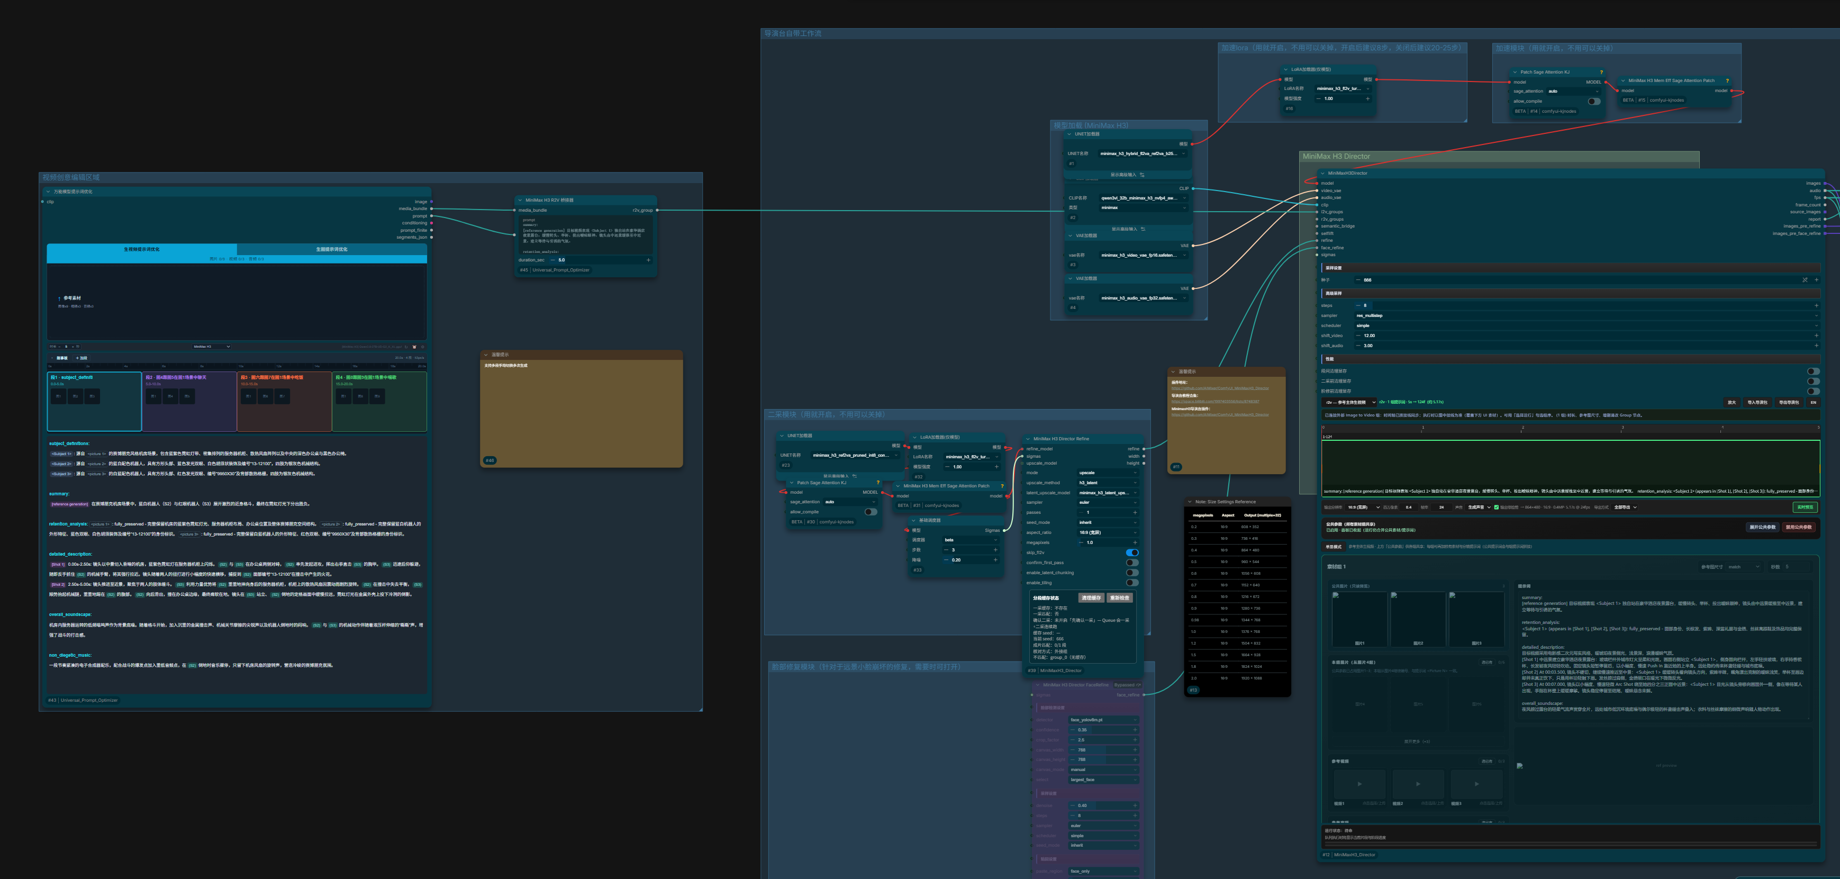Screen dimensions: 1840x879
Task: Click the r2v_group output port on R2V bridge
Action: pos(657,210)
